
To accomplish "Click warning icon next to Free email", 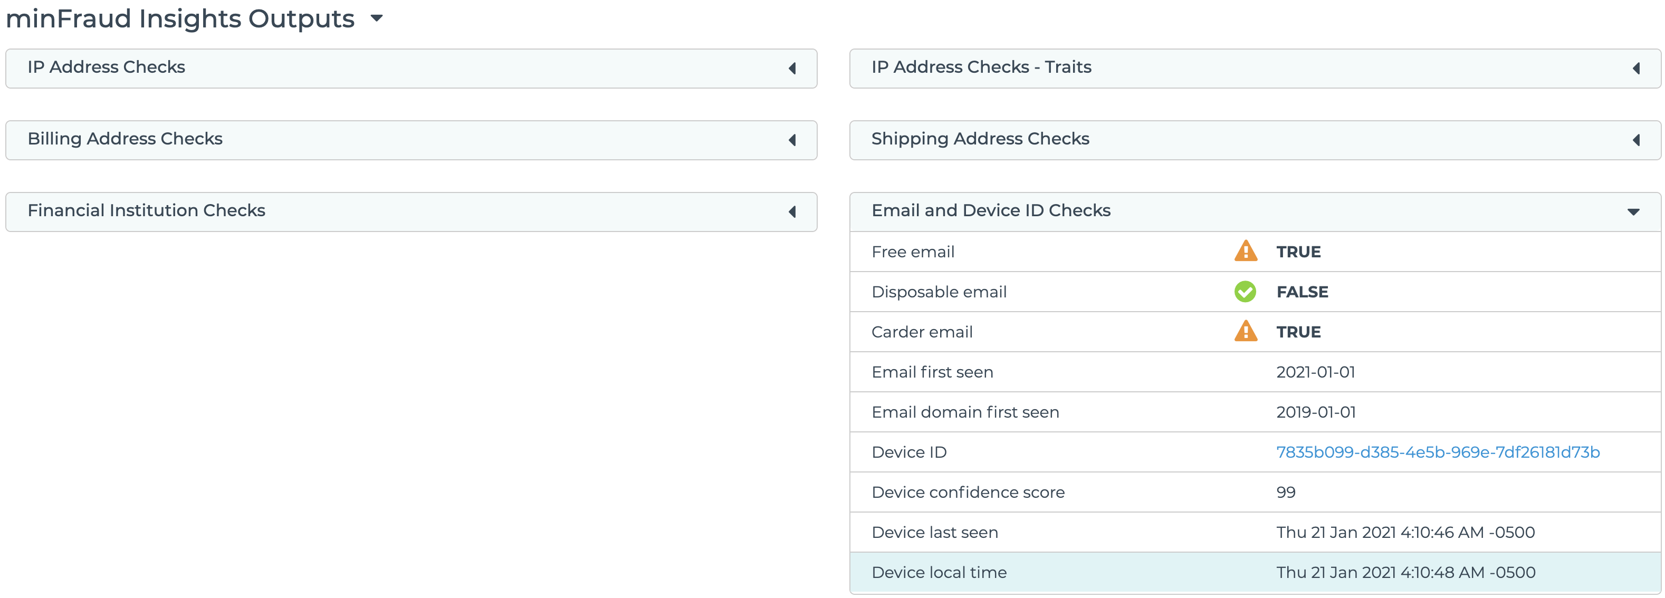I will click(1245, 251).
